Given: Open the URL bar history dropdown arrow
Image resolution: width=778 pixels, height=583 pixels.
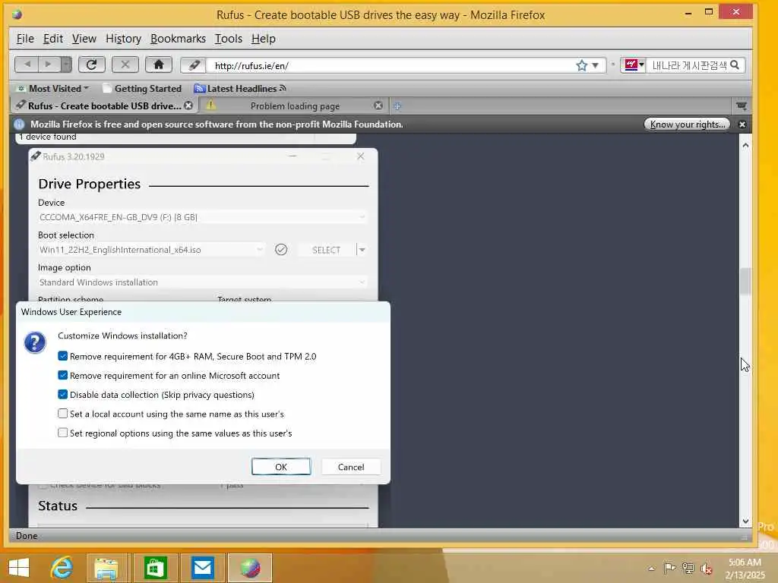Looking at the screenshot, I should [596, 65].
